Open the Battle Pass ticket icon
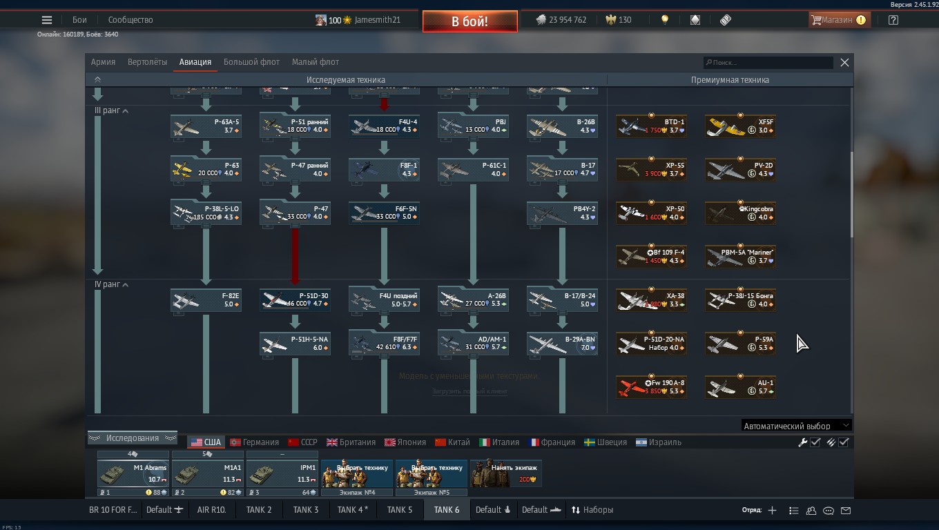This screenshot has width=939, height=530. 725,20
